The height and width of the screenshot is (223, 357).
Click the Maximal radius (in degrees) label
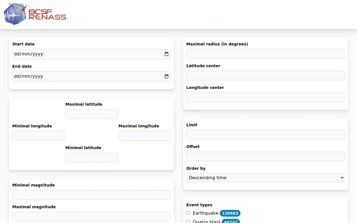click(x=217, y=44)
